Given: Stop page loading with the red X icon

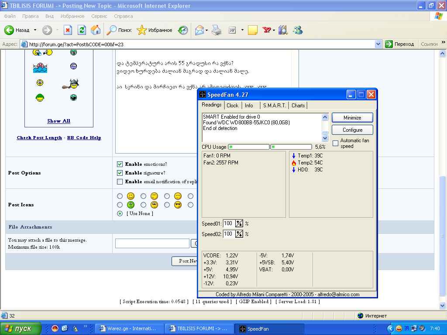Looking at the screenshot, I should [x=68, y=30].
